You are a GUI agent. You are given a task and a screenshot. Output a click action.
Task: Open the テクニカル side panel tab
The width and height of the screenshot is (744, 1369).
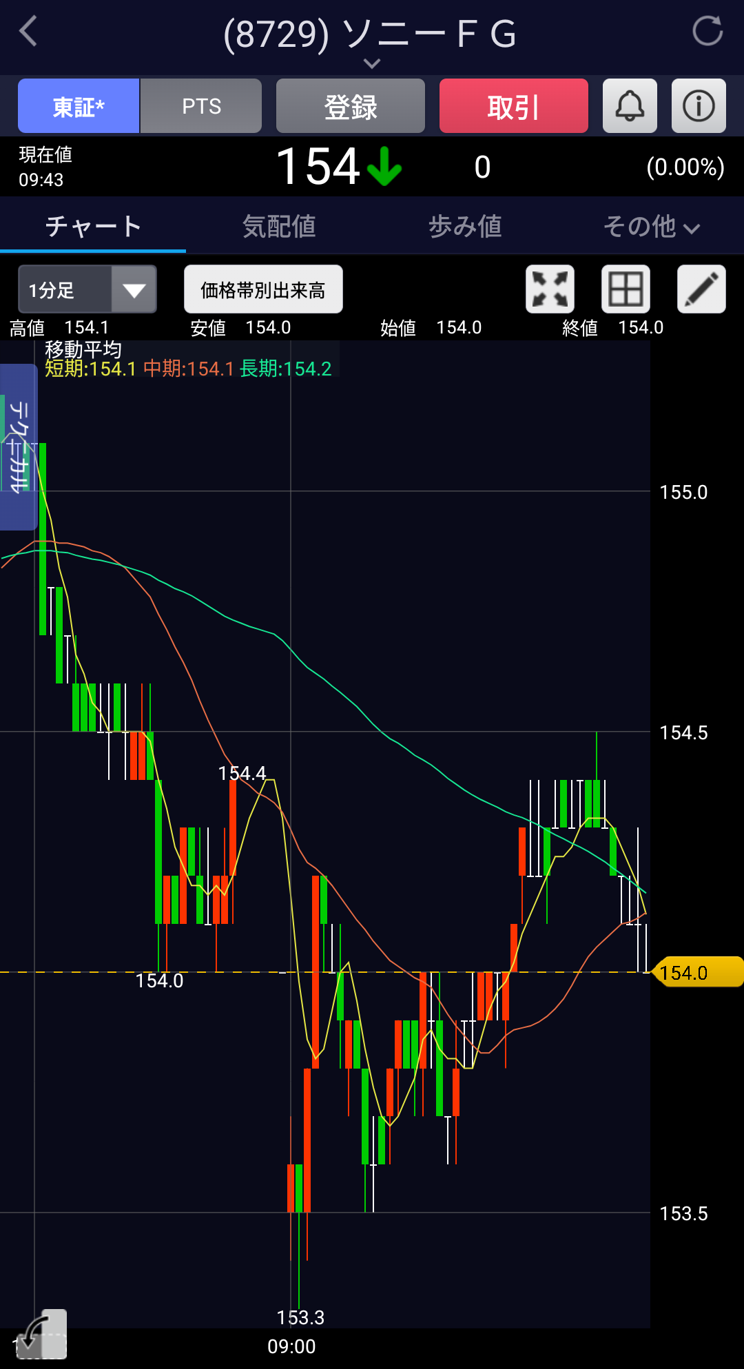point(19,446)
